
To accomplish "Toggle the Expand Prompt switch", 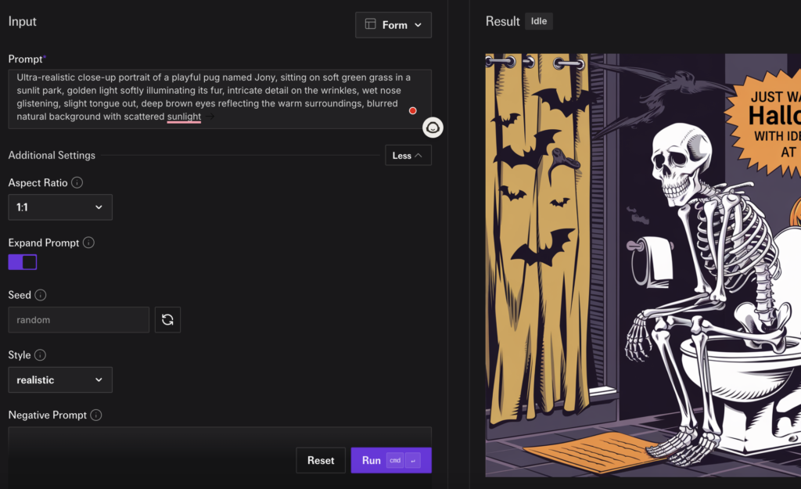I will pos(23,262).
